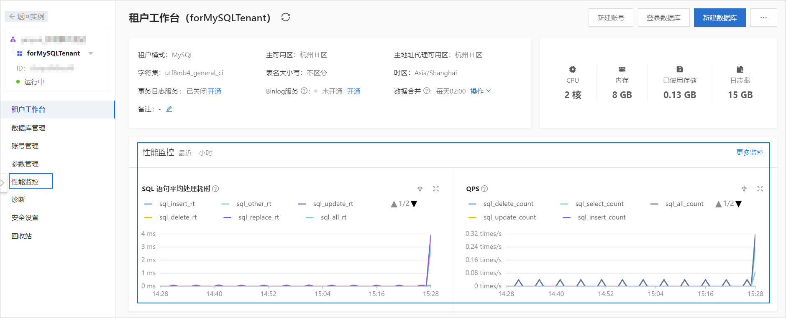Go to next legend page in QPS chart
Viewport: 786px width, 318px height.
tap(739, 204)
